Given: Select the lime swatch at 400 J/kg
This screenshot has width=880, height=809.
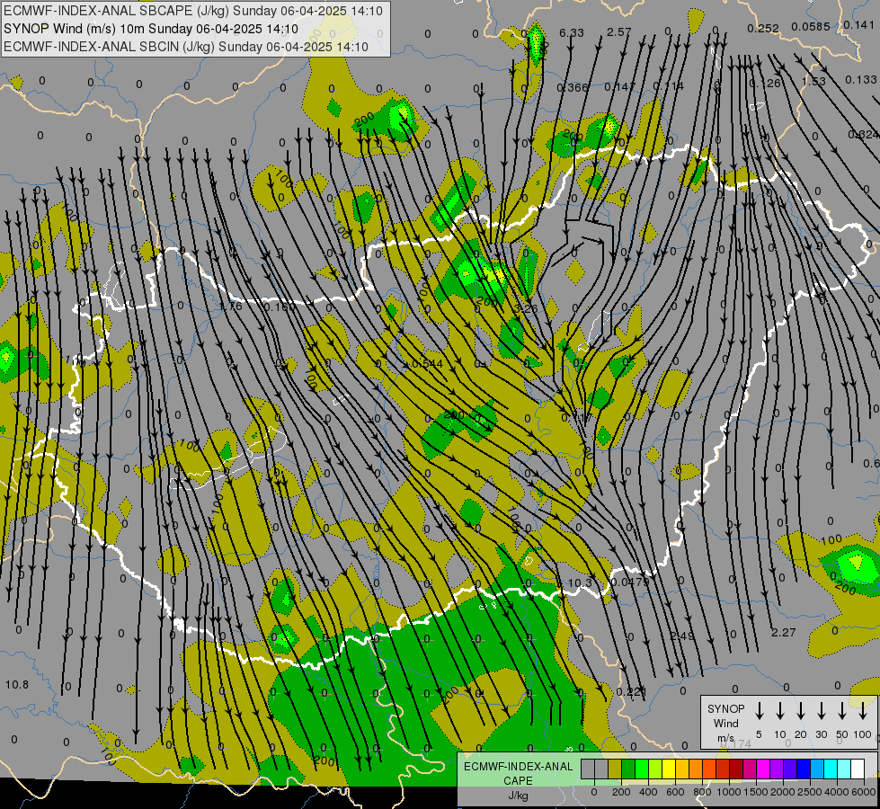Looking at the screenshot, I should pos(655,769).
